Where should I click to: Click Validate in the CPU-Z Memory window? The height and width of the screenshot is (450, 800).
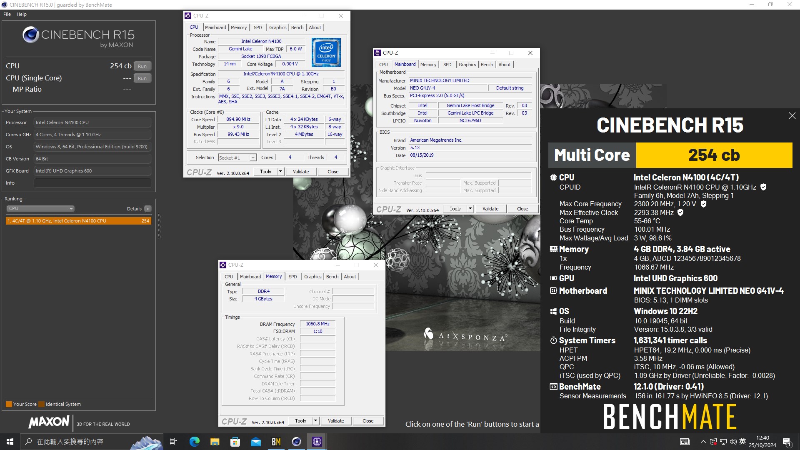tap(336, 421)
